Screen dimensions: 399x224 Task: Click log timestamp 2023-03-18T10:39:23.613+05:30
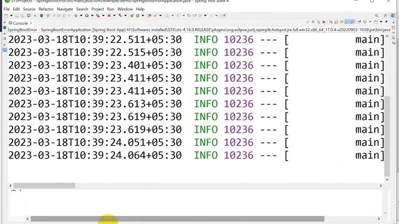(x=95, y=104)
